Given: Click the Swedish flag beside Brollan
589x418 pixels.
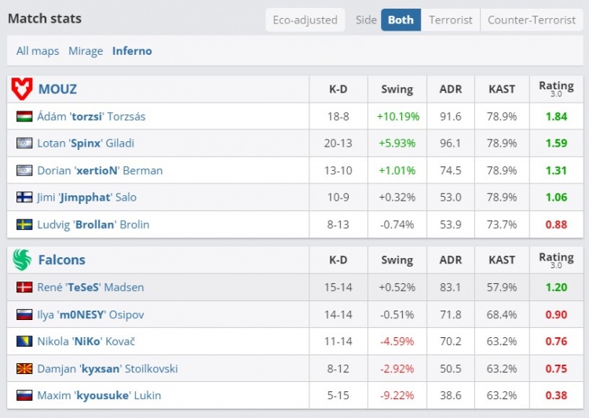Looking at the screenshot, I should pos(24,224).
